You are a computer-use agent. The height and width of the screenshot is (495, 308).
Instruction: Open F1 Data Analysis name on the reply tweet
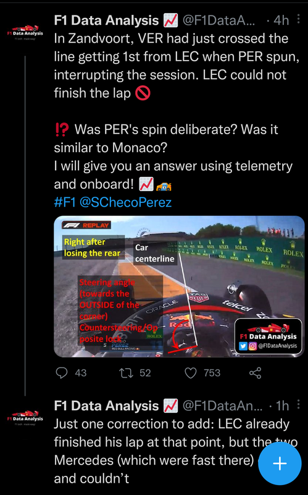pyautogui.click(x=106, y=406)
